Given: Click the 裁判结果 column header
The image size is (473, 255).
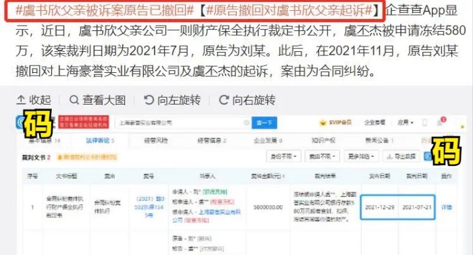Looking at the screenshot, I should tap(325, 176).
